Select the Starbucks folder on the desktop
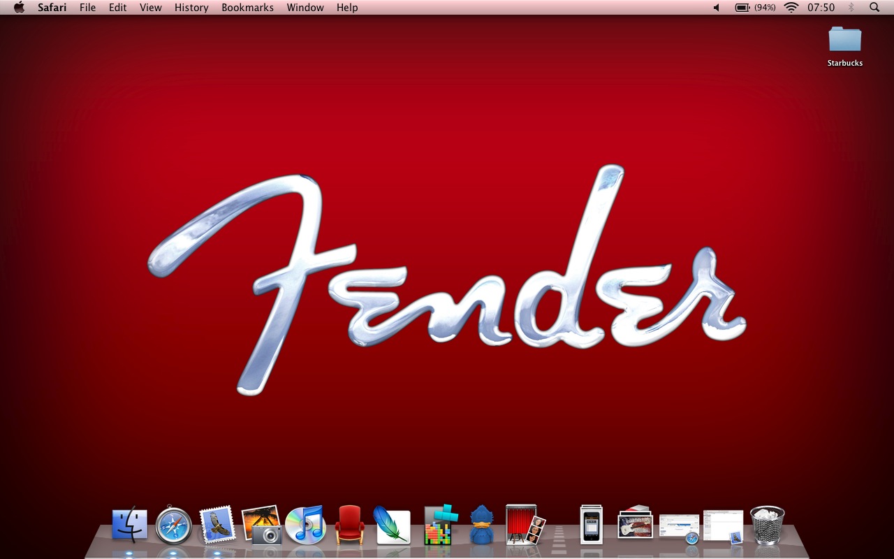This screenshot has height=559, width=894. 845,46
